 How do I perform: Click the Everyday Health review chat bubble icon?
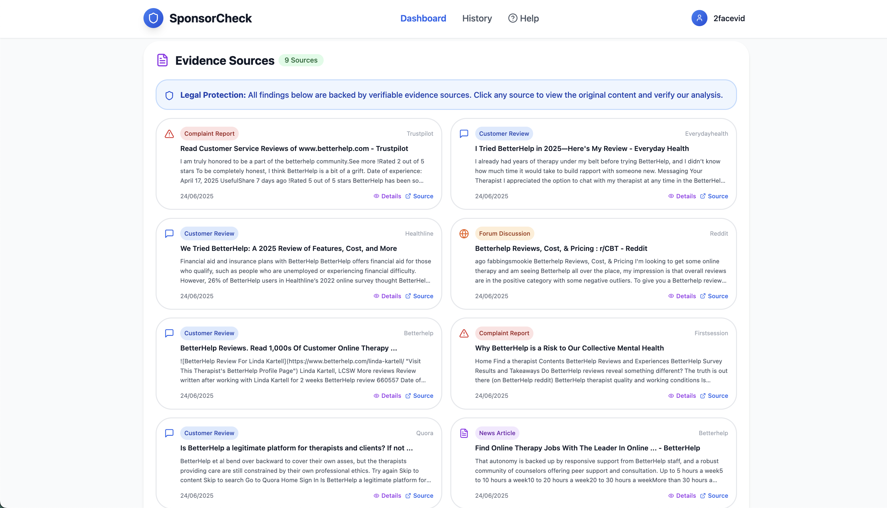point(463,134)
